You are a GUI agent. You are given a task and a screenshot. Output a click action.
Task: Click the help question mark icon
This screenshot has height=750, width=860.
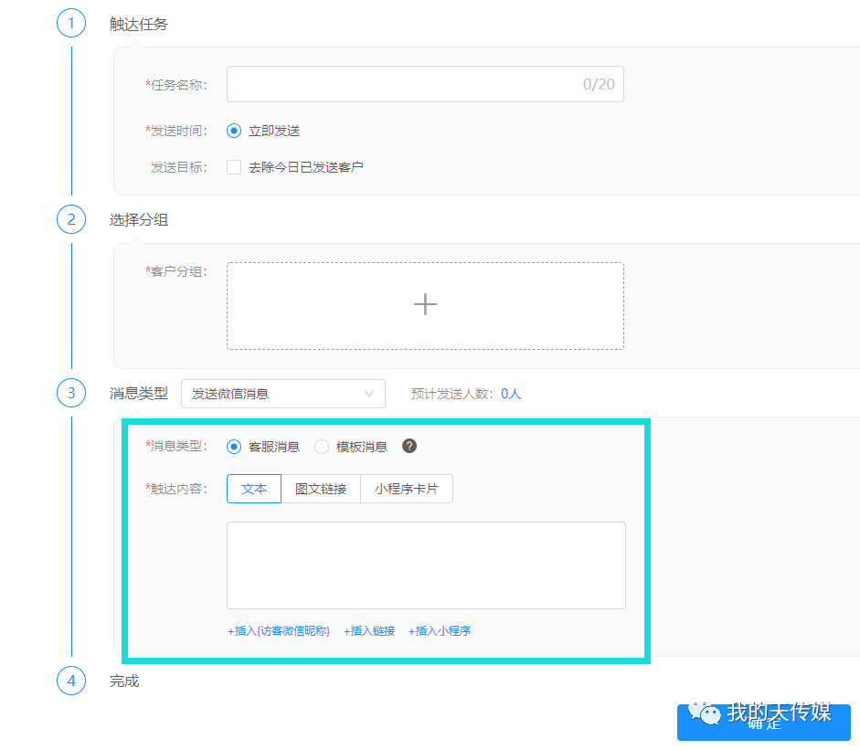[409, 446]
